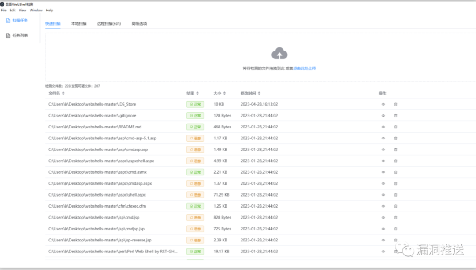The image size is (476, 270).
Task: Click the upload here link
Action: click(x=305, y=69)
